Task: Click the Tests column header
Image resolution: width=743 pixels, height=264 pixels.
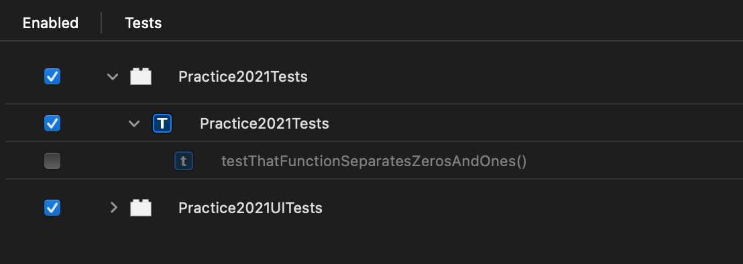Action: (143, 23)
